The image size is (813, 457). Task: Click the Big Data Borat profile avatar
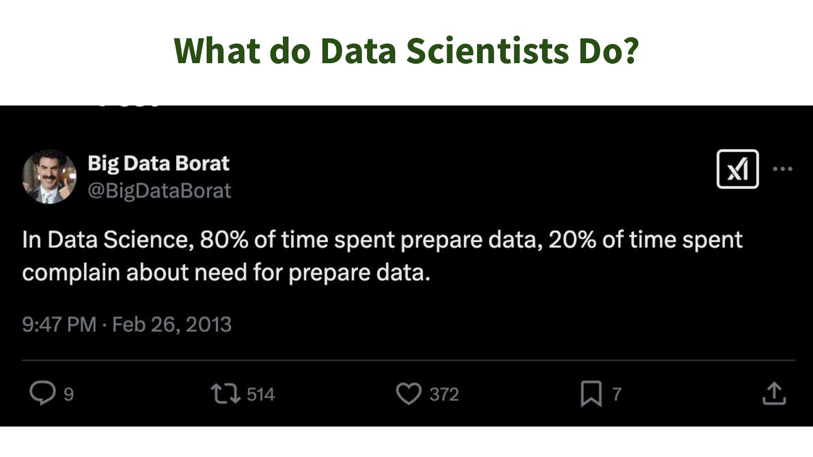pos(49,177)
